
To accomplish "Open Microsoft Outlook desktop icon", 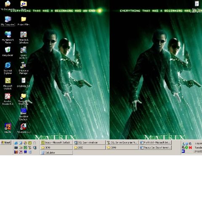I will pyautogui.click(x=8, y=84).
